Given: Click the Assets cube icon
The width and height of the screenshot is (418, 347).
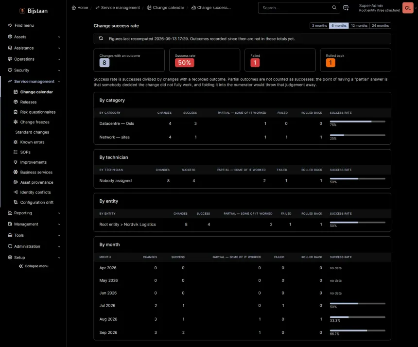Looking at the screenshot, I should (10, 37).
